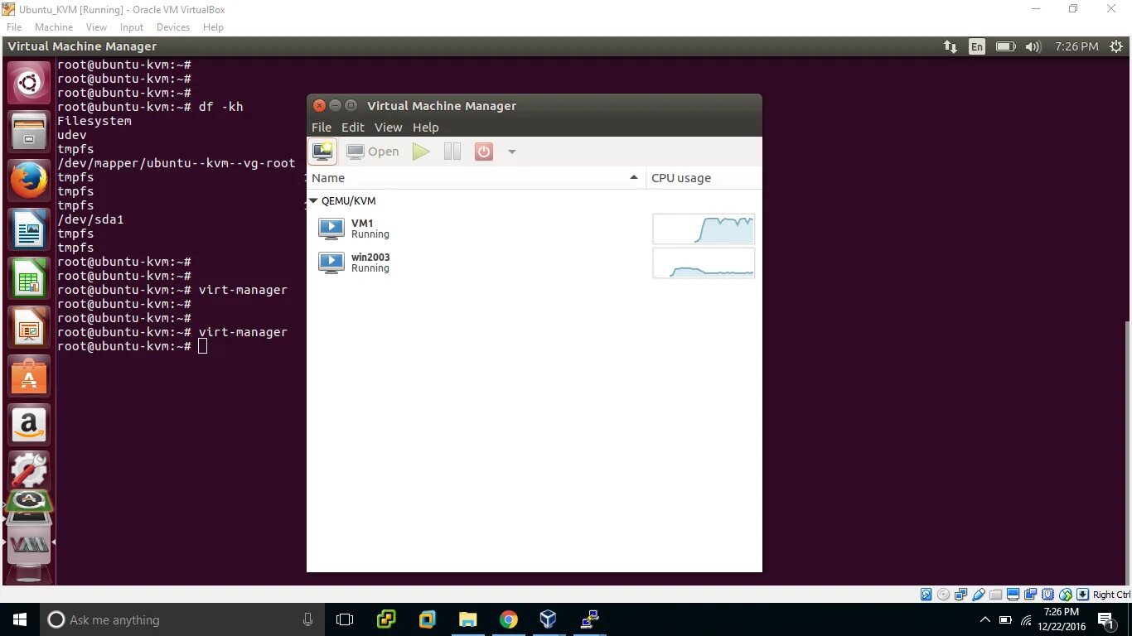1132x636 pixels.
Task: Select the win2003 virtual machine row
Action: (535, 263)
